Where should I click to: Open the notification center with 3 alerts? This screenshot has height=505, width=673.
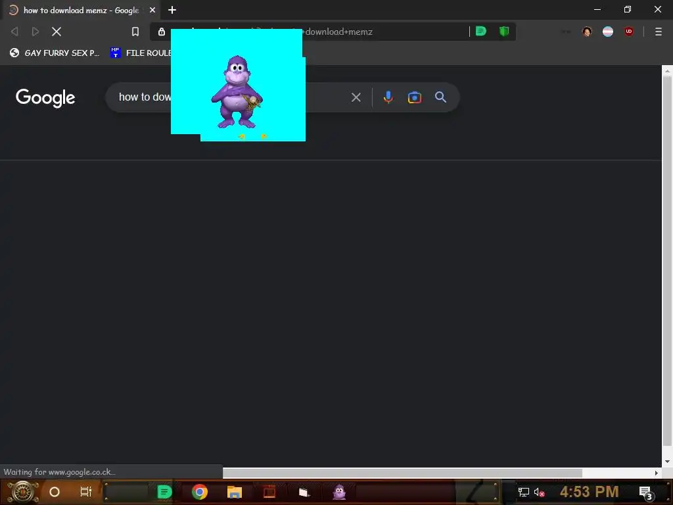tap(645, 493)
